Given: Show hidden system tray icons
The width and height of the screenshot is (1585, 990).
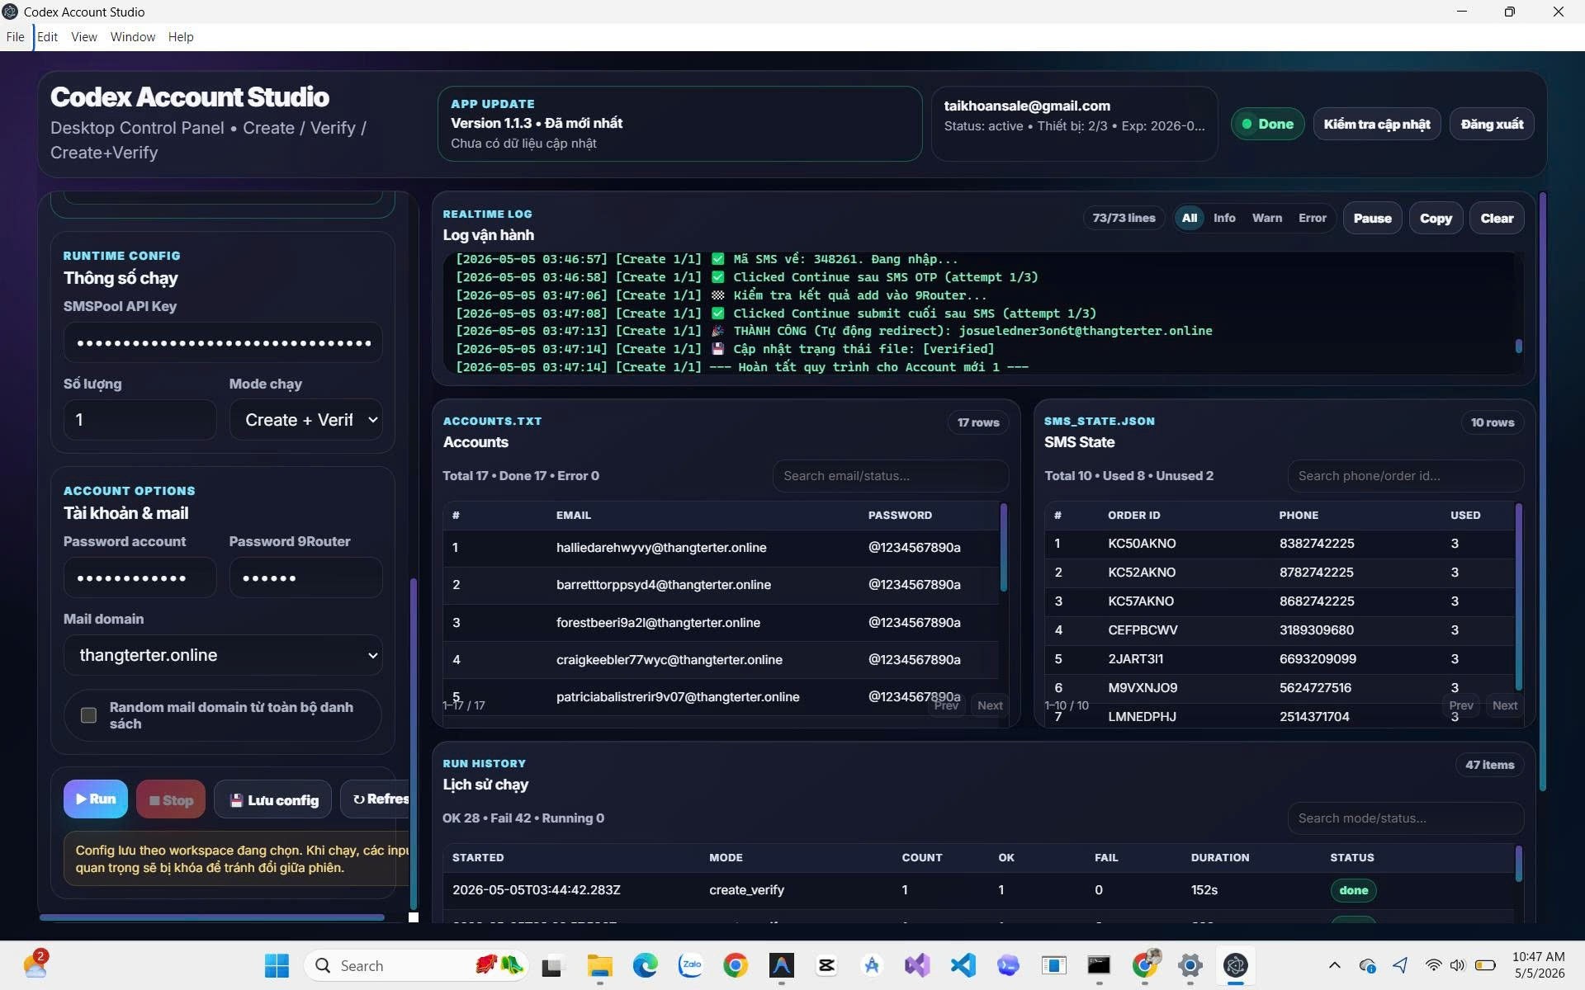Looking at the screenshot, I should tap(1334, 965).
